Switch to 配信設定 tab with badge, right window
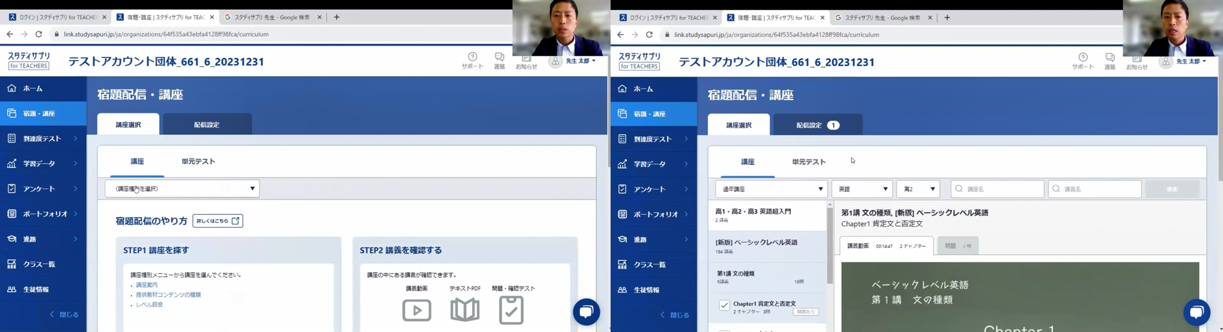Screen dimensions: 1223x332 [x=818, y=125]
